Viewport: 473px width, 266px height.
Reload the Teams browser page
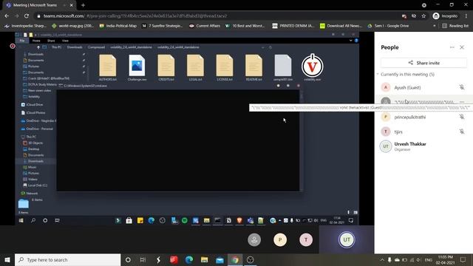click(27, 16)
